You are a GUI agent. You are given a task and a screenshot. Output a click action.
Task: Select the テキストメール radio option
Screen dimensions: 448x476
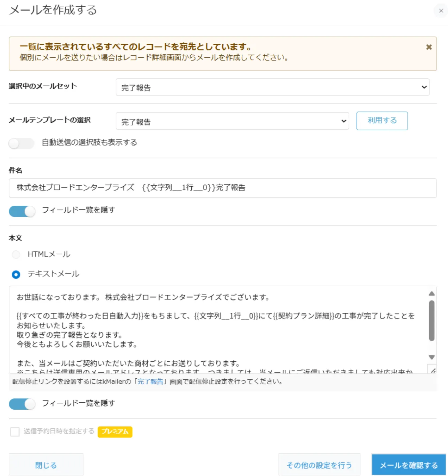pos(16,274)
